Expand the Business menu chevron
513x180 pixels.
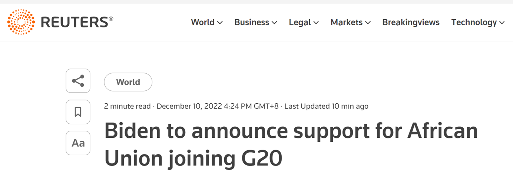(274, 23)
